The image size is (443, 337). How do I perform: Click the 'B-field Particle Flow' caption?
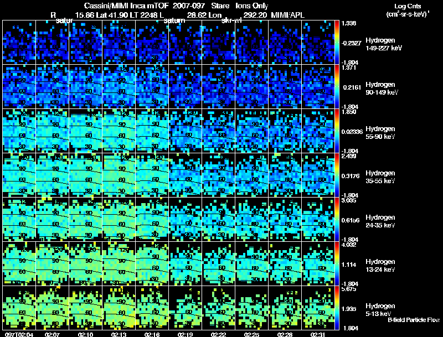click(x=414, y=320)
